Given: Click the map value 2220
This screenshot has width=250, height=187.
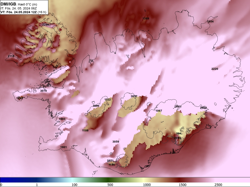Looking at the screenshot, I should (x=214, y=69).
